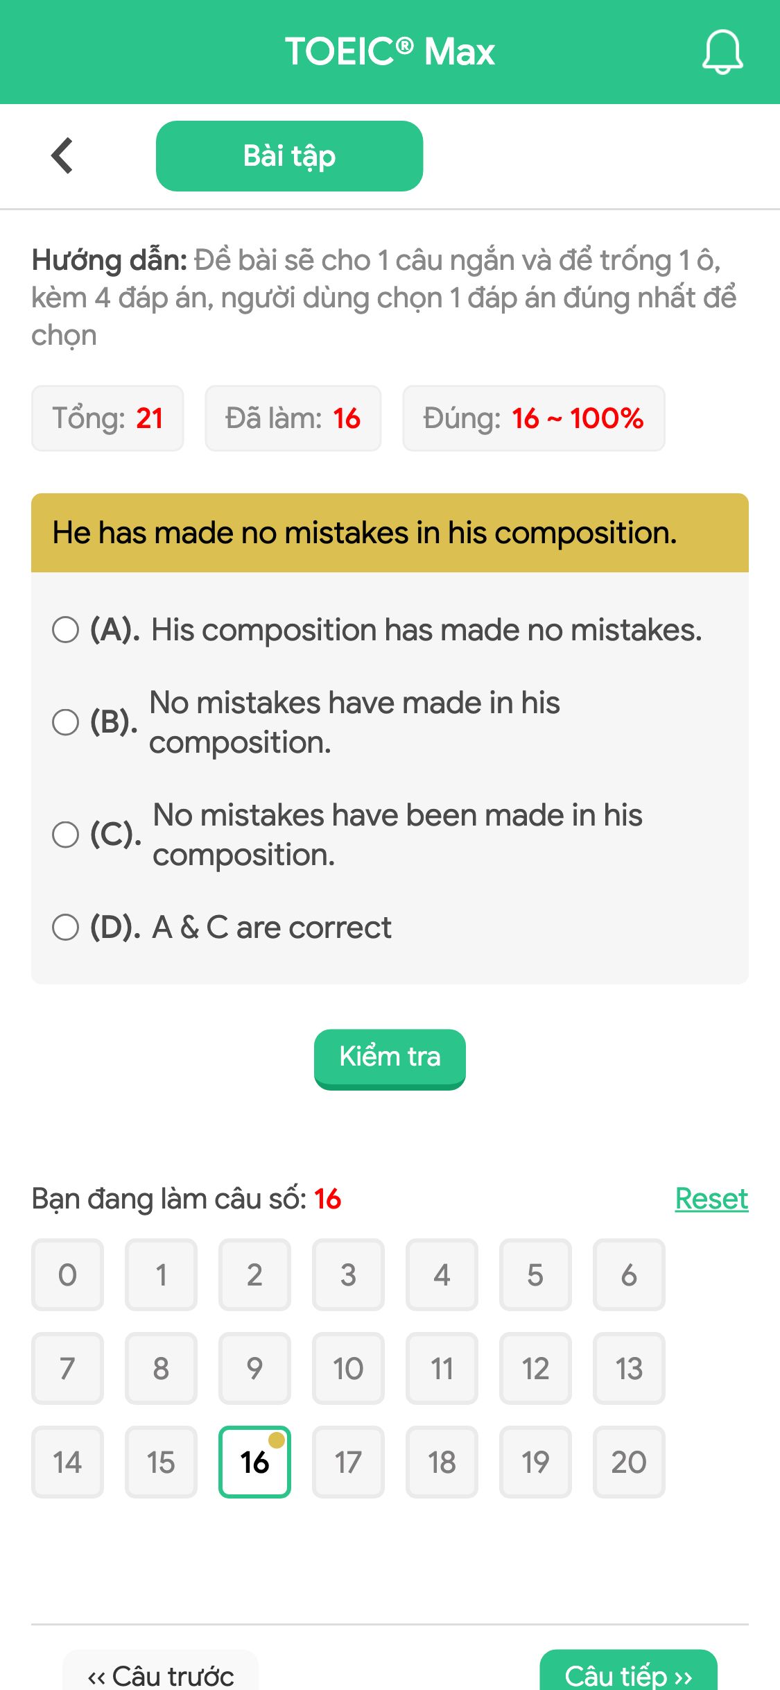Click the Đúng score indicator
This screenshot has height=1690, width=780.
pyautogui.click(x=533, y=418)
